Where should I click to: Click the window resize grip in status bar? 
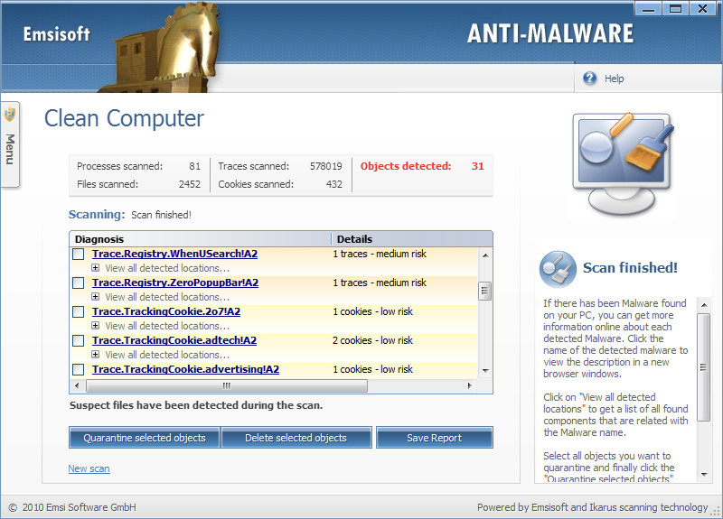tap(716, 511)
